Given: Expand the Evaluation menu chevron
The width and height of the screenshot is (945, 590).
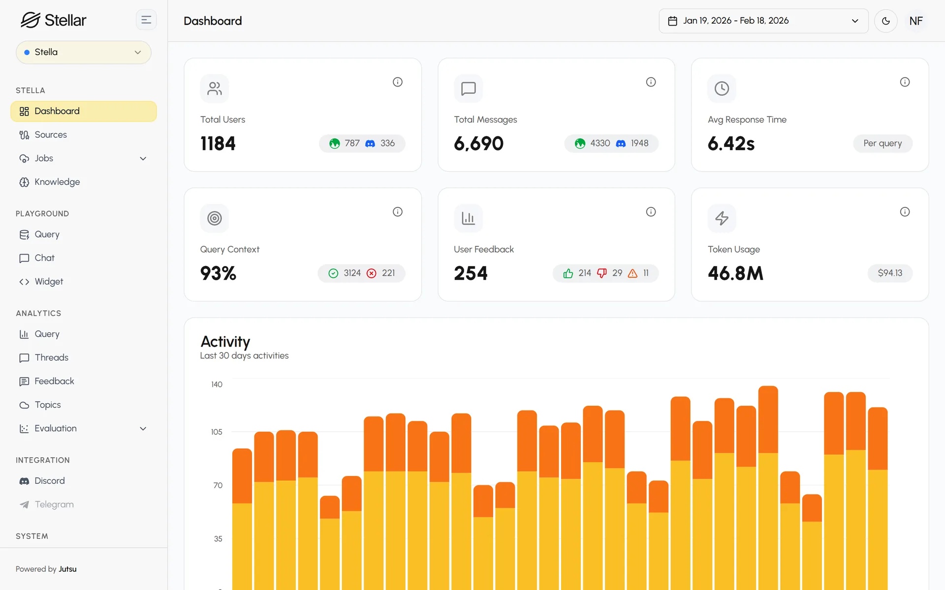Looking at the screenshot, I should [143, 429].
